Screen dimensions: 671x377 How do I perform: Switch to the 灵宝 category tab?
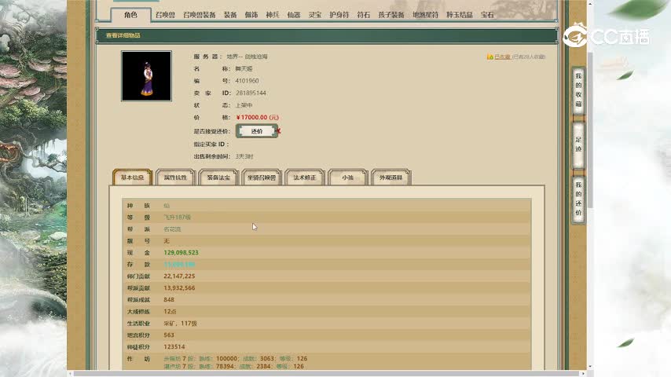(x=315, y=15)
